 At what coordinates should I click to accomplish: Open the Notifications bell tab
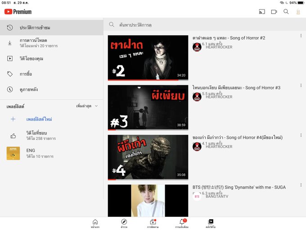tap(182, 224)
